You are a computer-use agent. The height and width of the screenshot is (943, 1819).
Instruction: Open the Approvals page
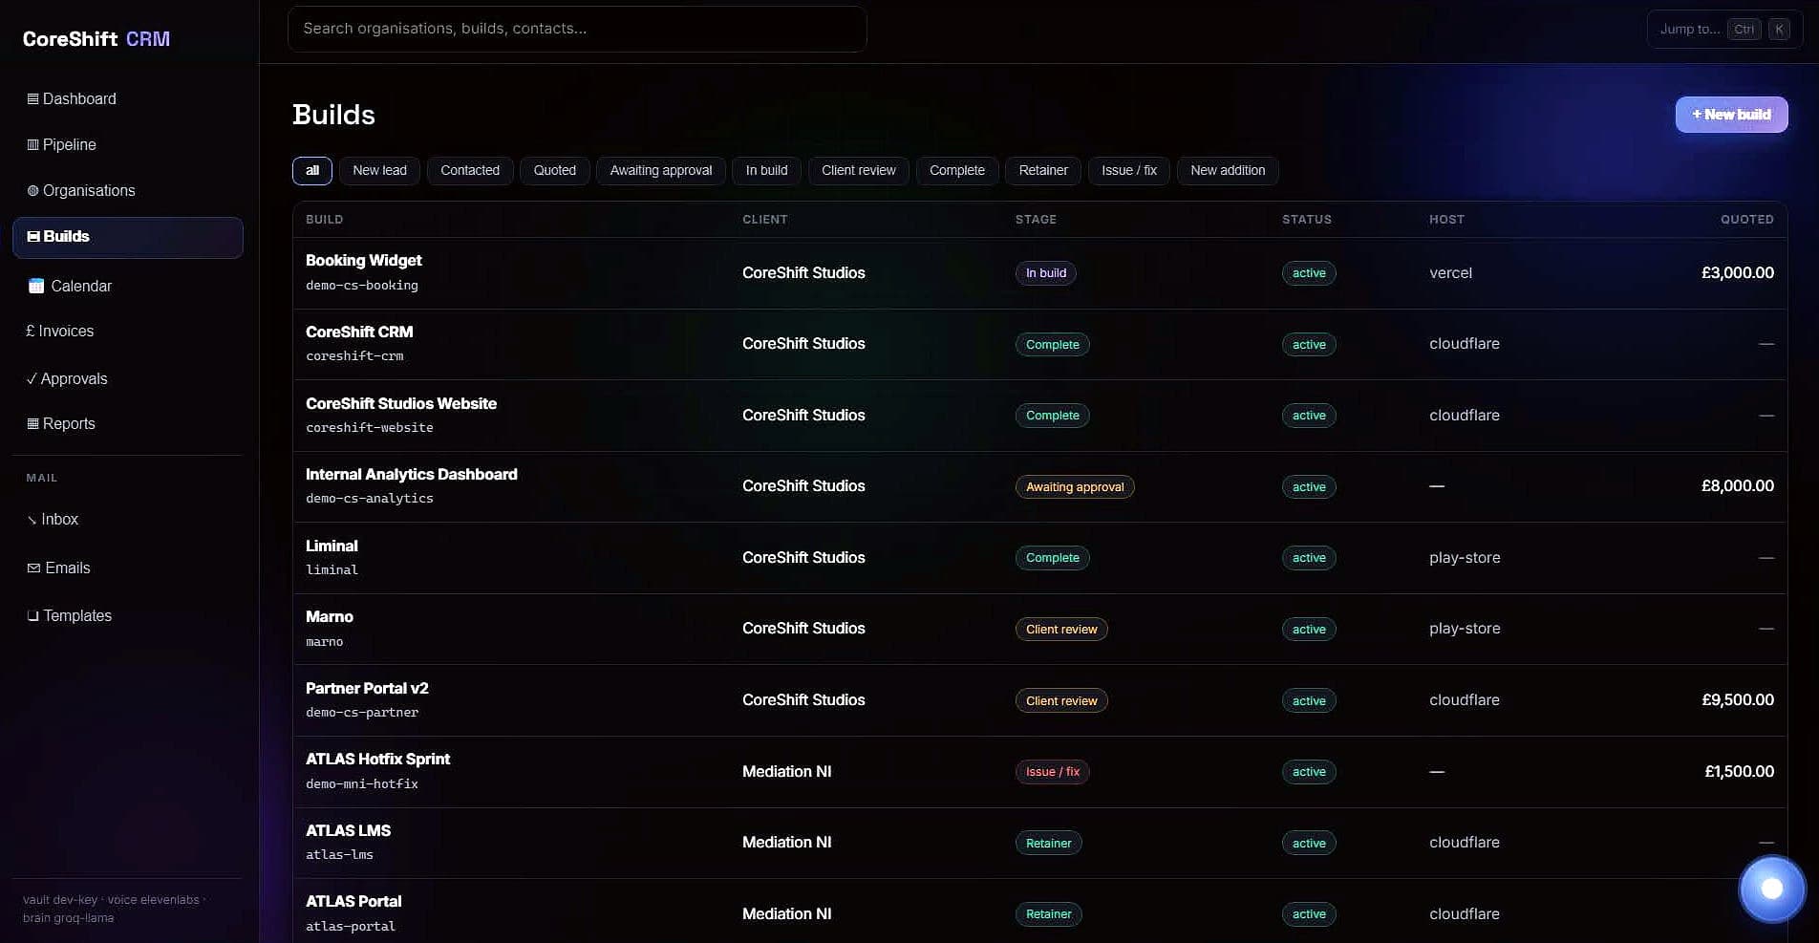click(x=127, y=379)
